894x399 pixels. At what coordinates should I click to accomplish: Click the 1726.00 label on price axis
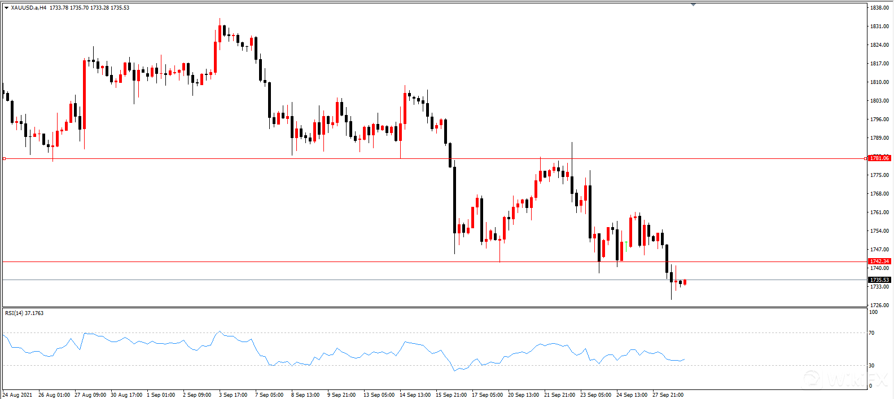click(879, 305)
